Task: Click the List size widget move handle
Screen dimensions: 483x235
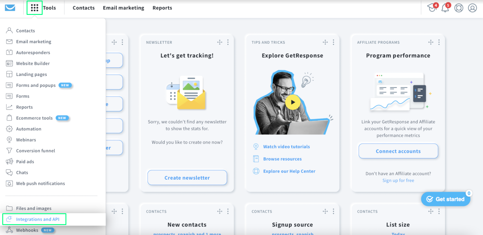Action: [431, 211]
